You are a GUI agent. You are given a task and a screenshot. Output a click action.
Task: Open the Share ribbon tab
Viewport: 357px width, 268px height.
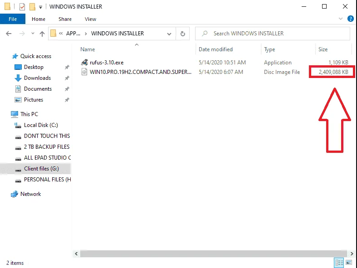(x=65, y=19)
